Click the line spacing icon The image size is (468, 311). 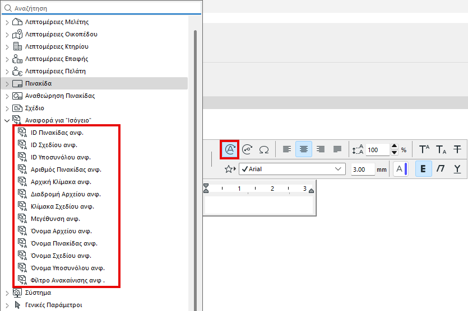[358, 149]
